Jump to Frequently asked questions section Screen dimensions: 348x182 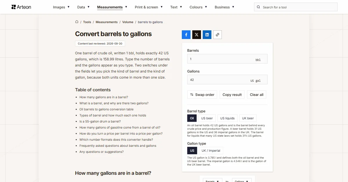(118, 146)
